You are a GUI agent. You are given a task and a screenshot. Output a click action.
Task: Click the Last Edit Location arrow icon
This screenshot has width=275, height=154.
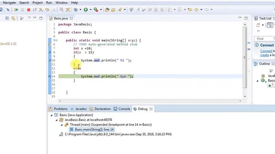(x=190, y=9)
